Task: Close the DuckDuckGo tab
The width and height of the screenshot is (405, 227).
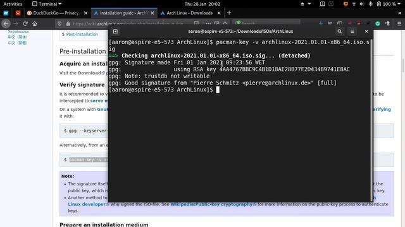Action: point(86,13)
